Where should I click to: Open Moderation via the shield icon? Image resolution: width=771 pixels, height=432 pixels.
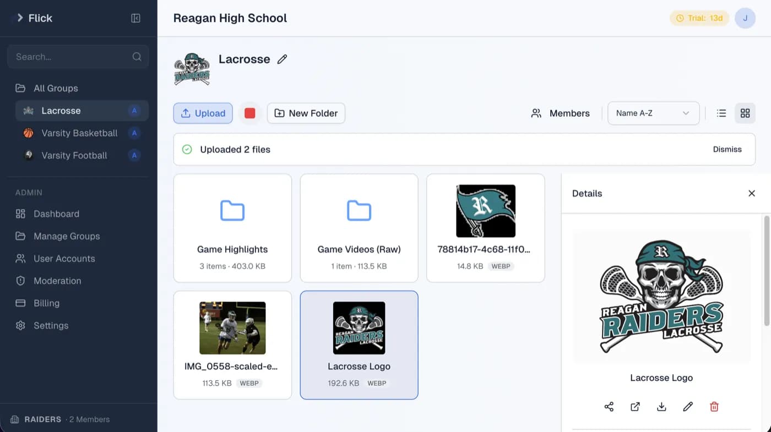coord(20,281)
